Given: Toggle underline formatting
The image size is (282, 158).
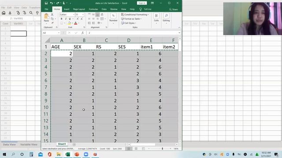Looking at the screenshot, I should (70, 19).
